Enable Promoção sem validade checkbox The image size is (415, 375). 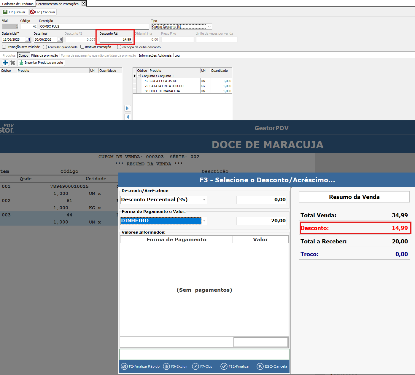pos(4,47)
